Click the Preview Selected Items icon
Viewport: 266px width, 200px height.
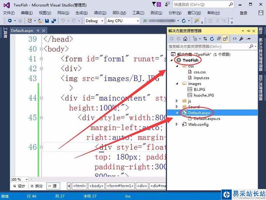coord(248,39)
